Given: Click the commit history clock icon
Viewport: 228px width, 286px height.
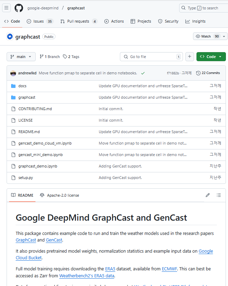Looking at the screenshot, I should pyautogui.click(x=198, y=73).
